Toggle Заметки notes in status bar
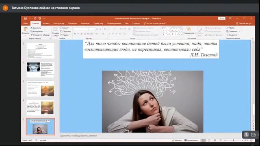 click(x=177, y=140)
